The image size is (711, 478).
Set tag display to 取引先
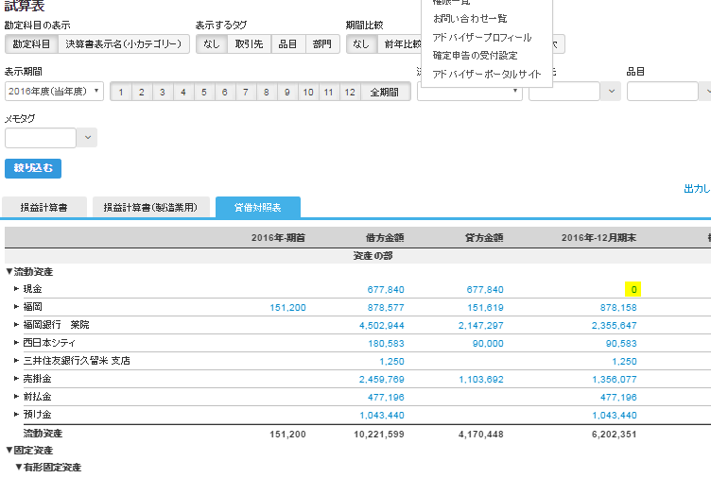click(249, 43)
